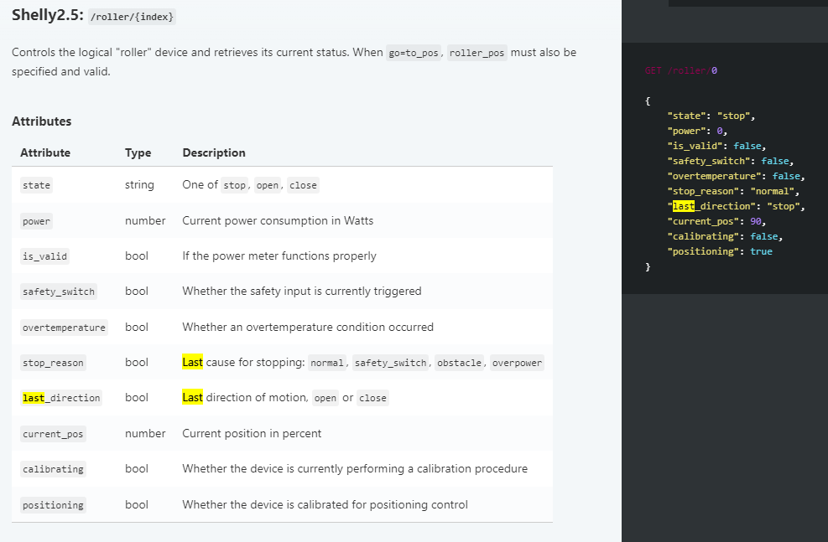Click the "safety_switch": false JSON line
828x542 pixels.
coord(731,162)
